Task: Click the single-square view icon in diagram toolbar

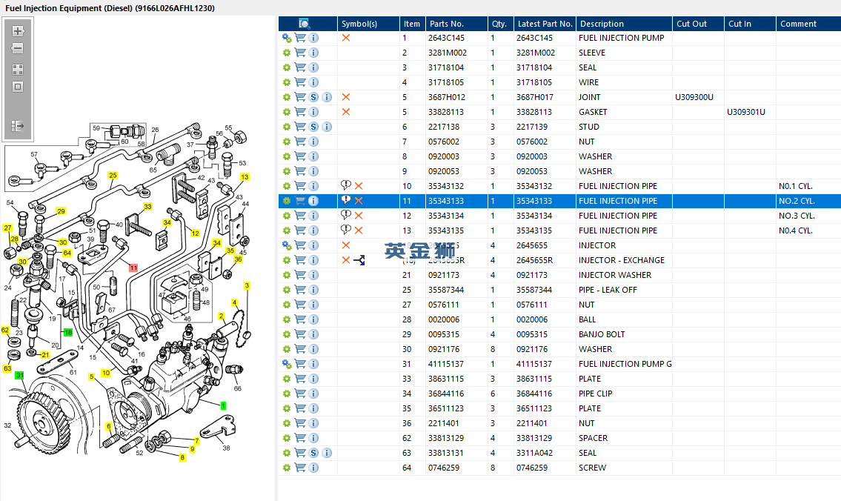Action: click(x=18, y=87)
